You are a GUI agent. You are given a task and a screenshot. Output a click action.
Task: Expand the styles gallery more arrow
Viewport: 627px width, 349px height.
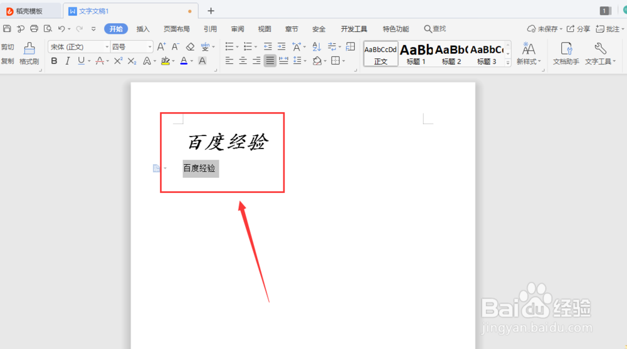point(508,63)
